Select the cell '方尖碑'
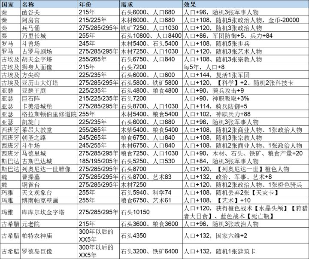 [49, 75]
